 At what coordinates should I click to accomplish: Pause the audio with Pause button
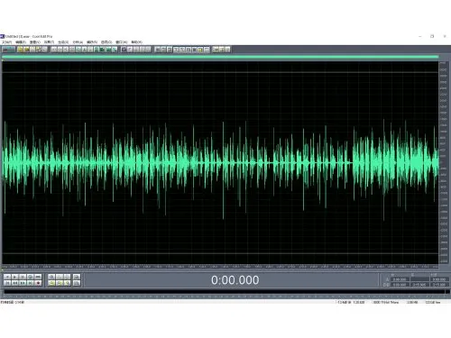coord(23,277)
